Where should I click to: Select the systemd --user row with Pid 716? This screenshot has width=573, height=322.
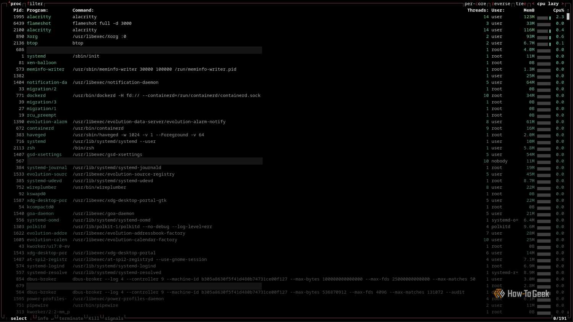(x=288, y=141)
